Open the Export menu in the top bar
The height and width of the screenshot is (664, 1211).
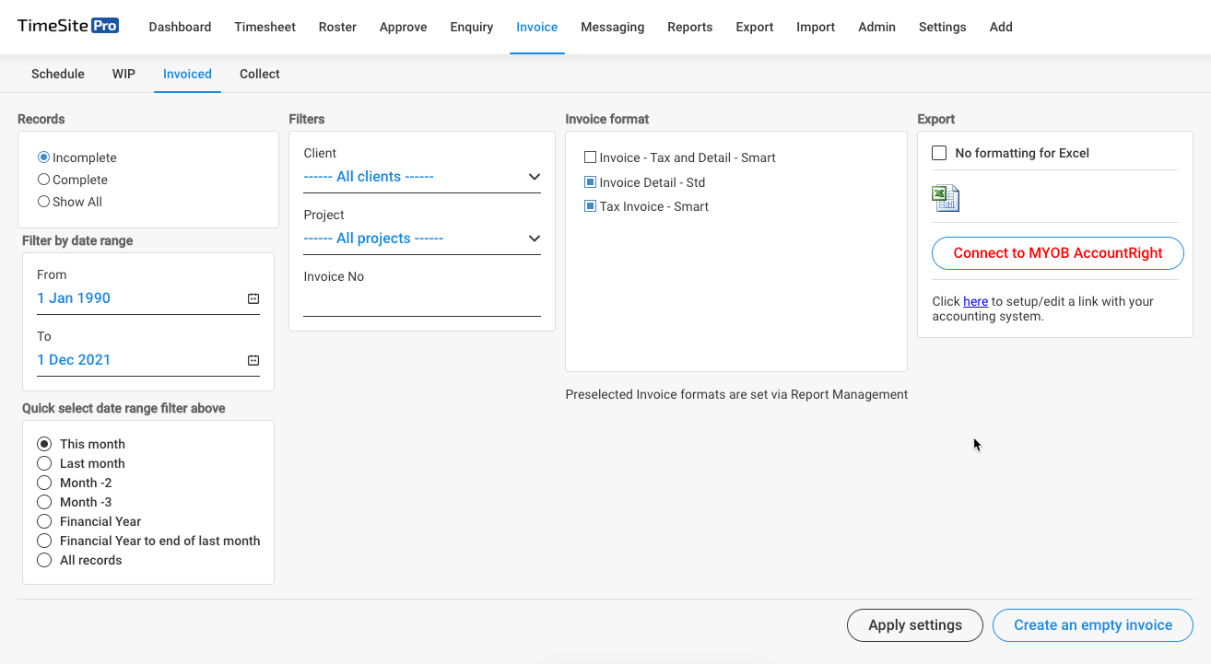coord(755,27)
